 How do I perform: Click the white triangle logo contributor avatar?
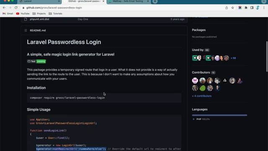click(x=225, y=81)
